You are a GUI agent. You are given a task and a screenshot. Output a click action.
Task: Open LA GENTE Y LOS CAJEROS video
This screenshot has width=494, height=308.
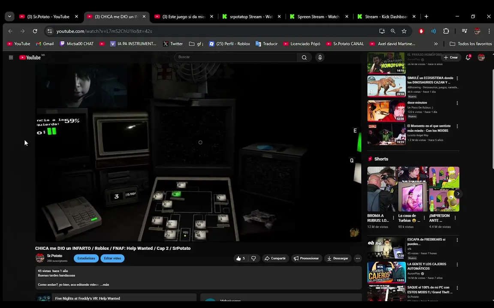[386, 272]
